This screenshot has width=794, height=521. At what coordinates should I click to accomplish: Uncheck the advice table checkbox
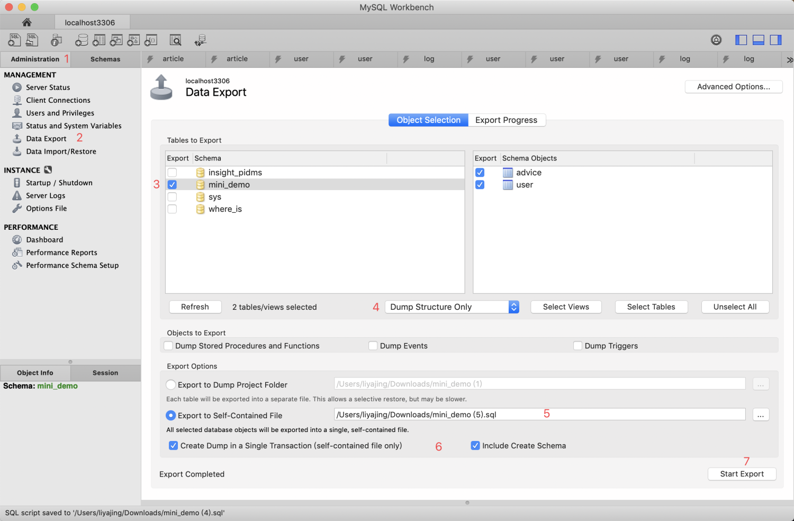point(480,173)
